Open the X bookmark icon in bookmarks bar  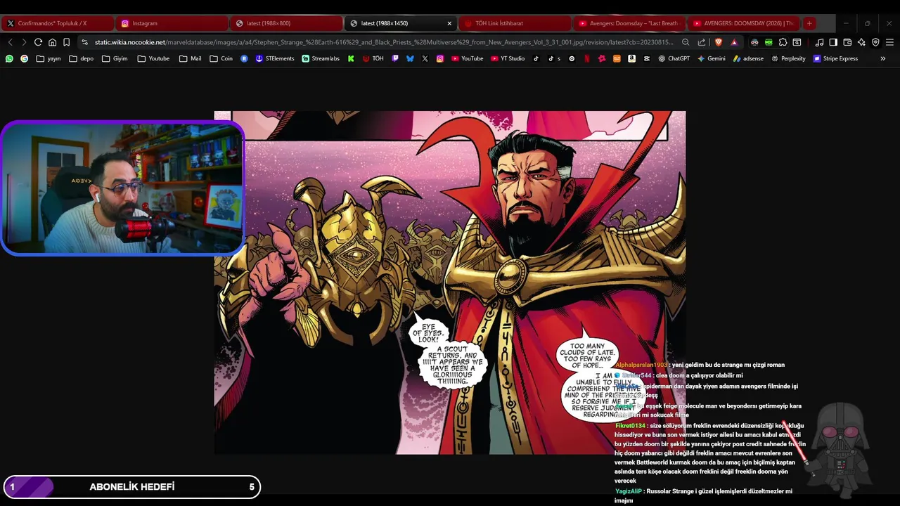(425, 58)
